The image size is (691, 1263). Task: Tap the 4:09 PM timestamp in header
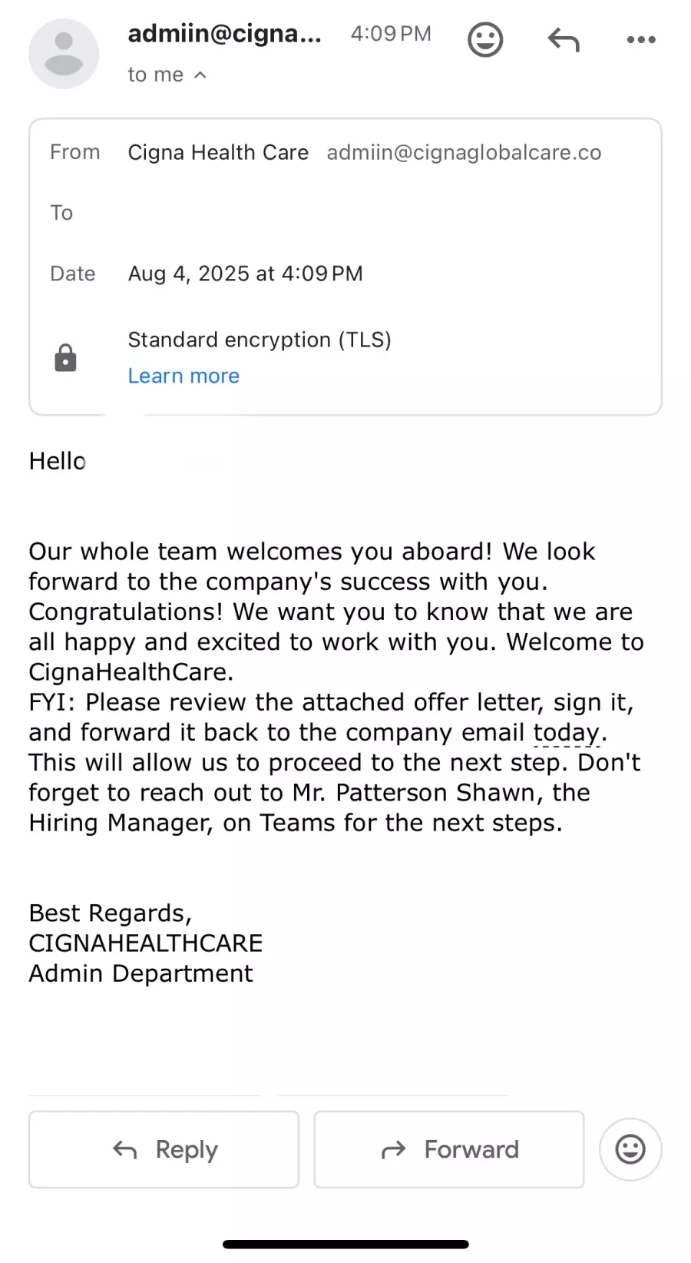(391, 34)
